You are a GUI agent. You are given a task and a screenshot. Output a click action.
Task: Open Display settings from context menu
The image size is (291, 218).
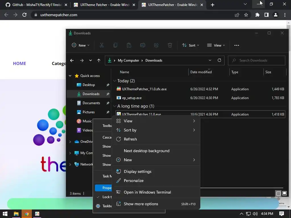(x=156, y=171)
